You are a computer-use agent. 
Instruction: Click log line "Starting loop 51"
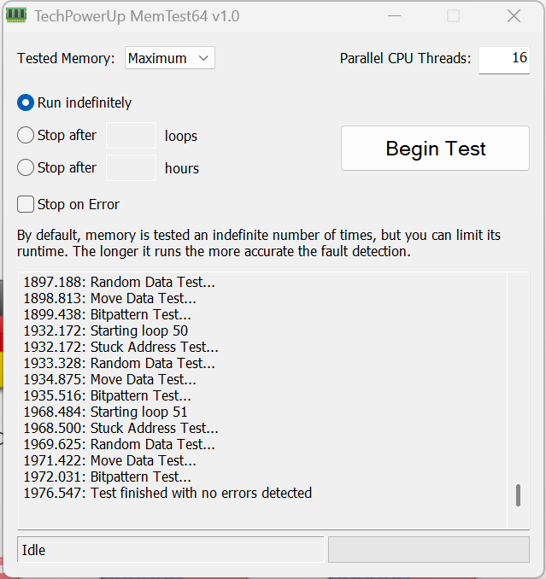tap(105, 412)
